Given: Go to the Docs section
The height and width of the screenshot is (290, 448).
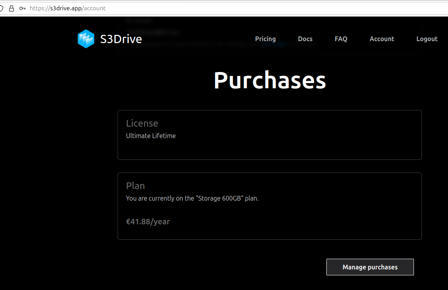Looking at the screenshot, I should pos(305,39).
